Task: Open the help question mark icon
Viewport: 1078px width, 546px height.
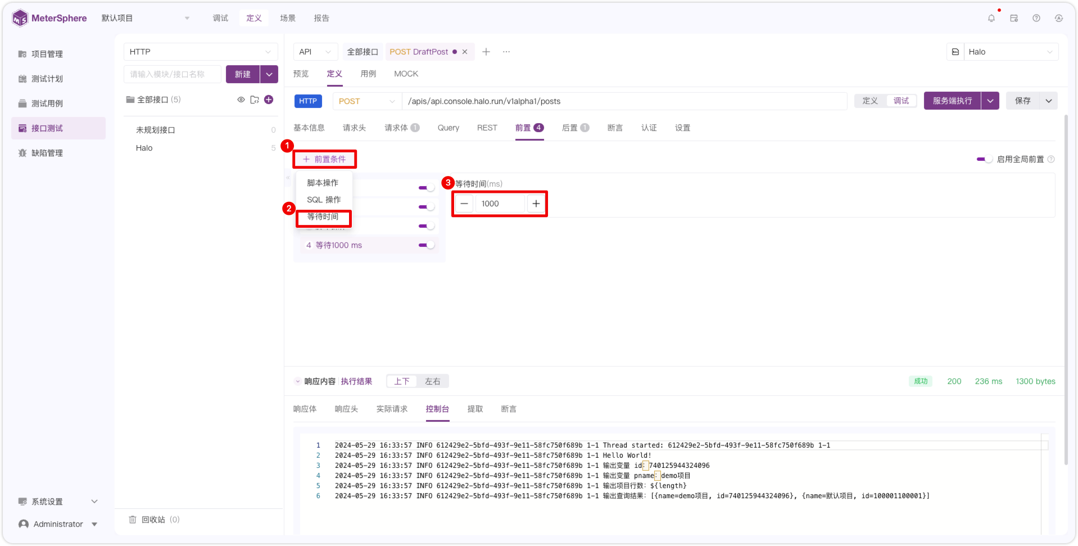Action: 1036,18
